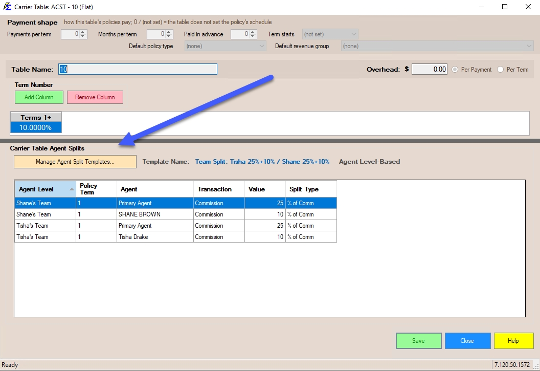Click the Months per term value field
Viewport: 540px width, 371px height.
(x=156, y=34)
